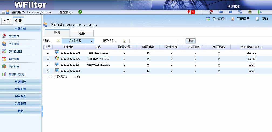
Task: Click the blue forward arrow icon
Action: [x=230, y=12]
